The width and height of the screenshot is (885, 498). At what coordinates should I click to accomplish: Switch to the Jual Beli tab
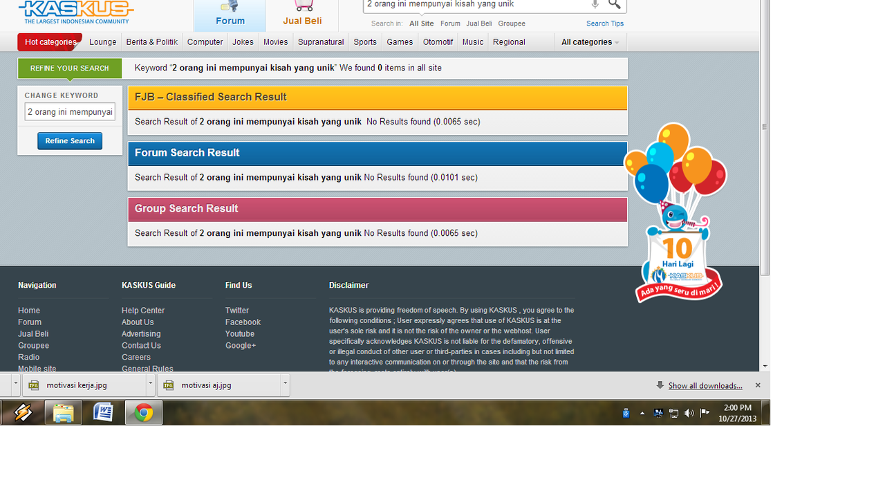[x=302, y=16]
